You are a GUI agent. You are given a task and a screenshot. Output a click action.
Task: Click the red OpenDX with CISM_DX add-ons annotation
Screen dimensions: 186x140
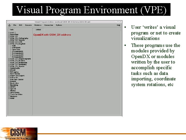click(x=52, y=35)
